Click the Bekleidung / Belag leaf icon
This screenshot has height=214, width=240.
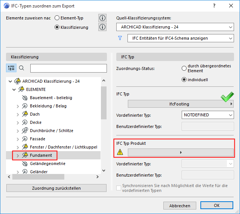tap(25, 106)
